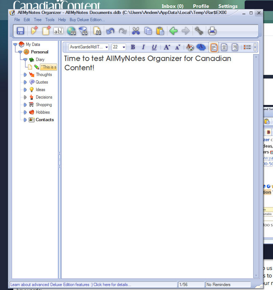Create a new note with the page-plus icon

point(46,31)
